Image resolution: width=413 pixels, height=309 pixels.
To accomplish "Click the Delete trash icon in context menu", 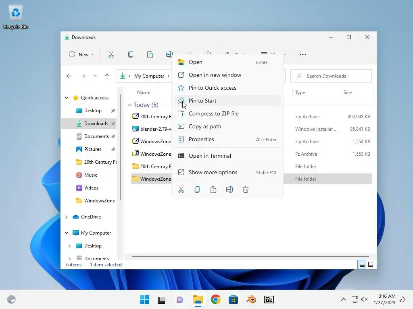I will coord(246,190).
